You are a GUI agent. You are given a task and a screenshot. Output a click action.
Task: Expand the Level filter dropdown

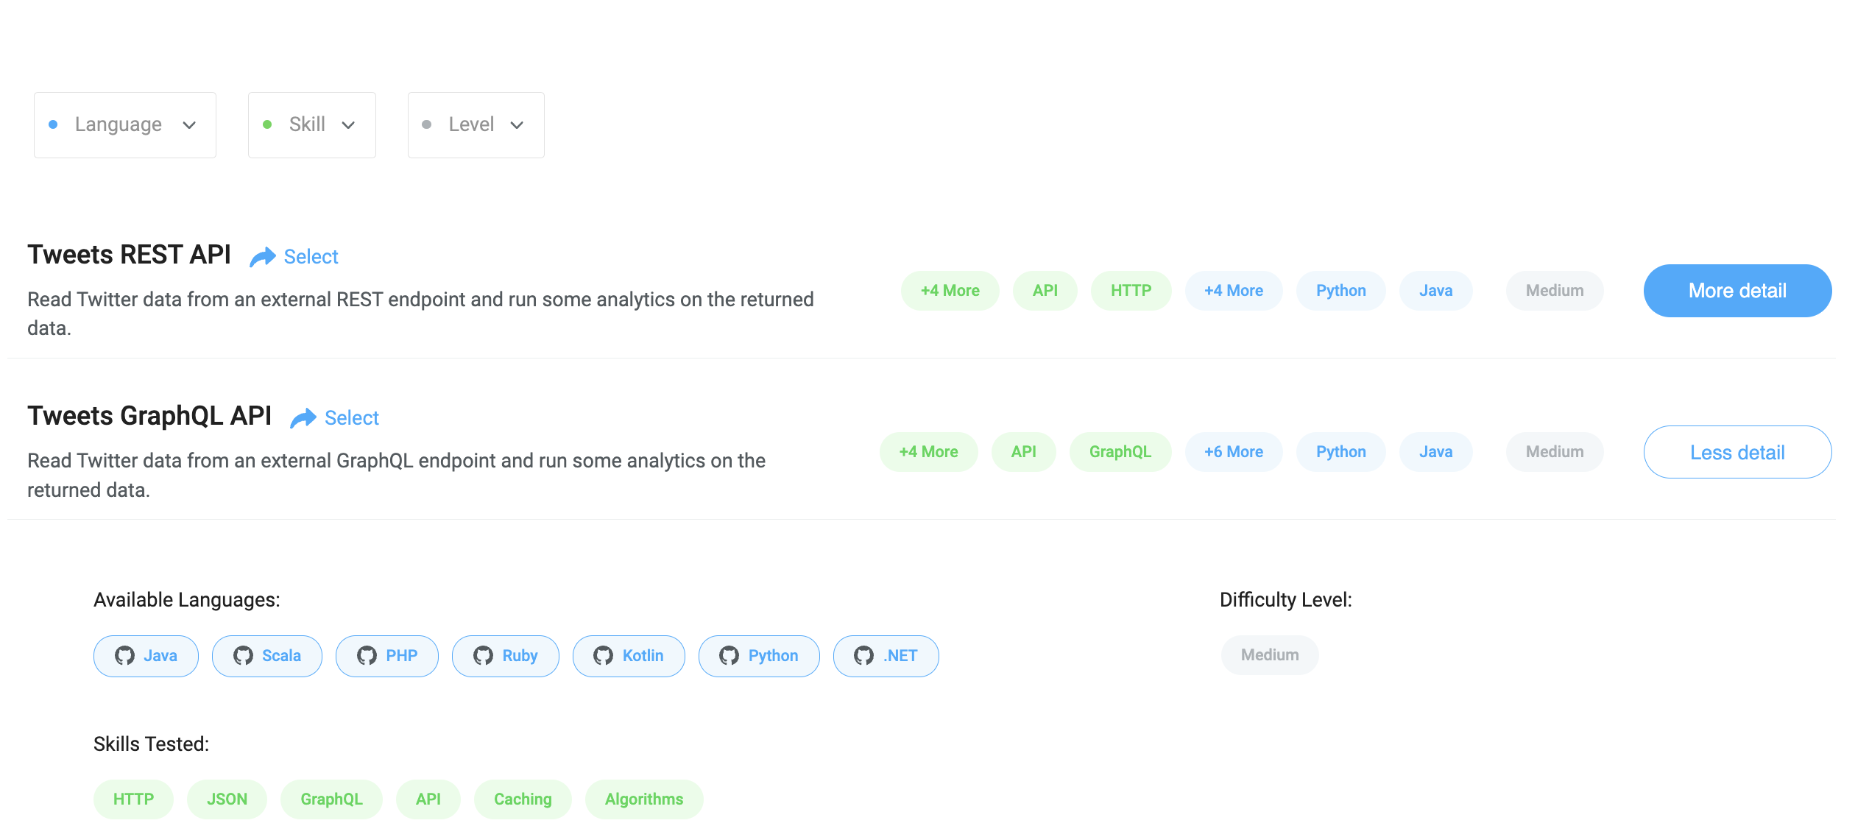(476, 124)
